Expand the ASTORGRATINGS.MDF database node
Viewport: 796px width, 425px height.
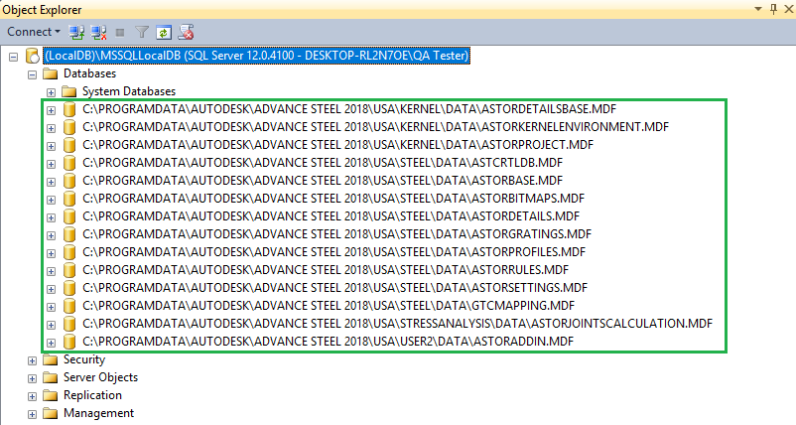pos(51,235)
